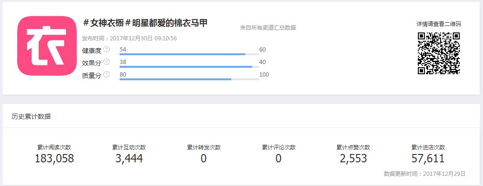Select 累计阅读次数 value 183,058

point(54,158)
